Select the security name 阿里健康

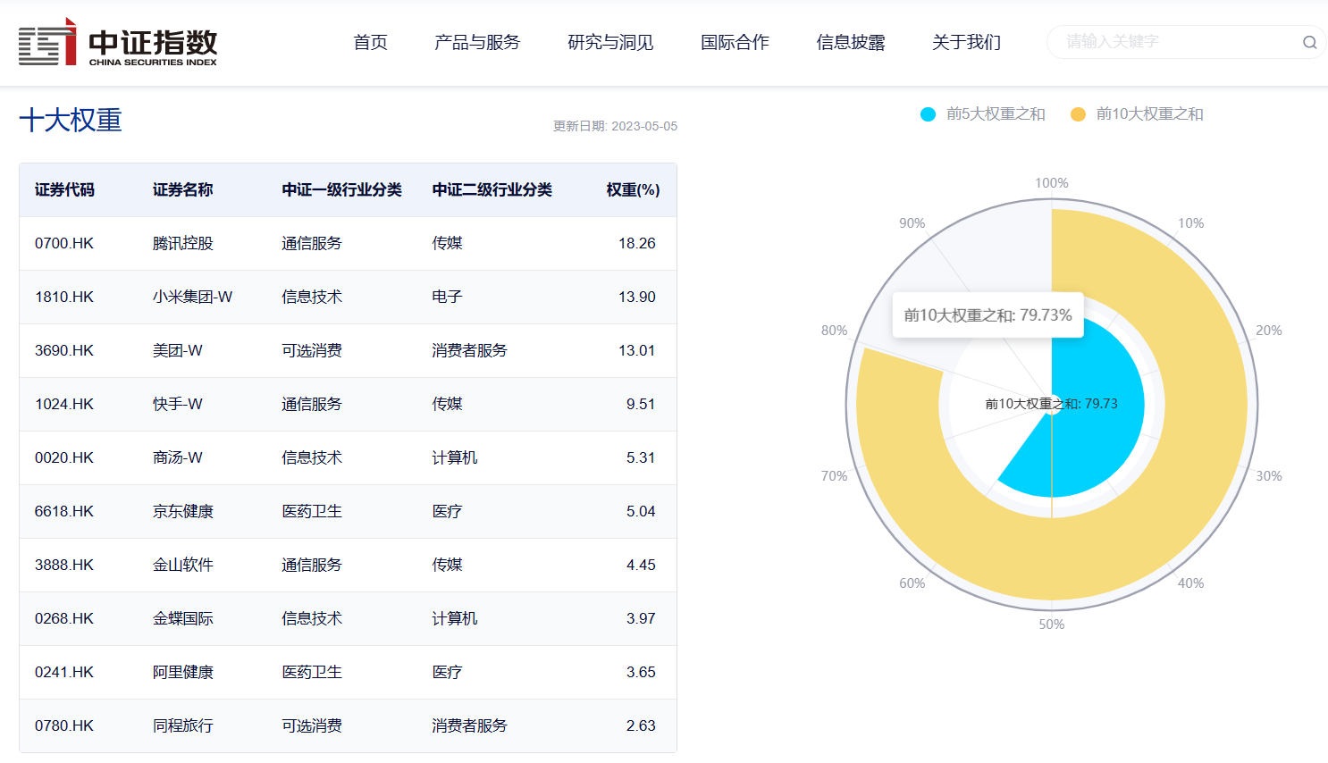coord(183,672)
